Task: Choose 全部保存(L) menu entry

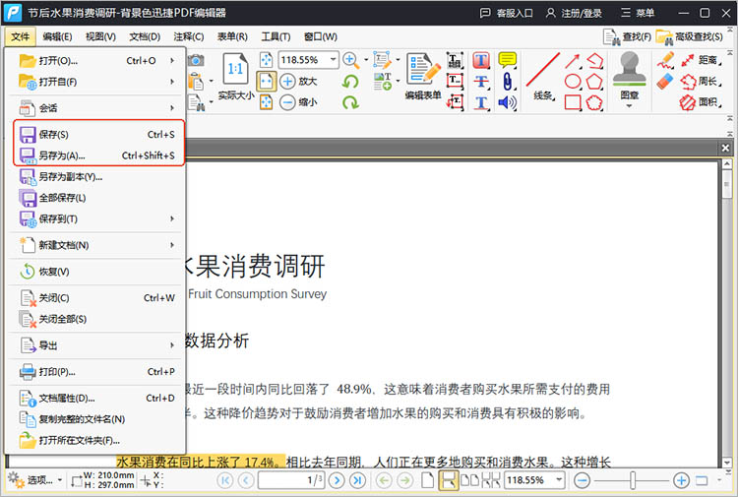Action: [x=97, y=198]
